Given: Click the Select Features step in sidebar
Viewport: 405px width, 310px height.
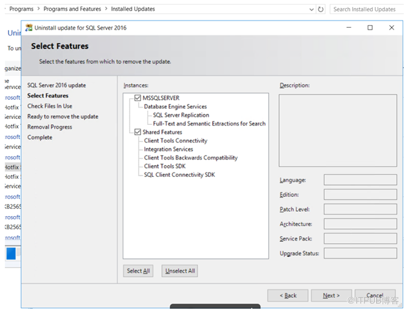Looking at the screenshot, I should 48,96.
